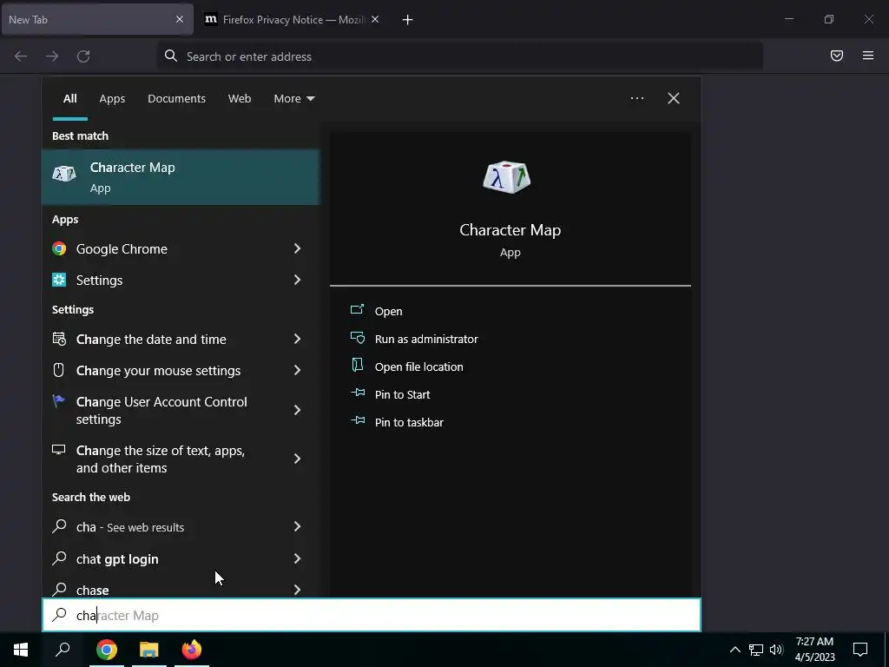Select the All search filter tab
The height and width of the screenshot is (667, 889).
pyautogui.click(x=69, y=99)
